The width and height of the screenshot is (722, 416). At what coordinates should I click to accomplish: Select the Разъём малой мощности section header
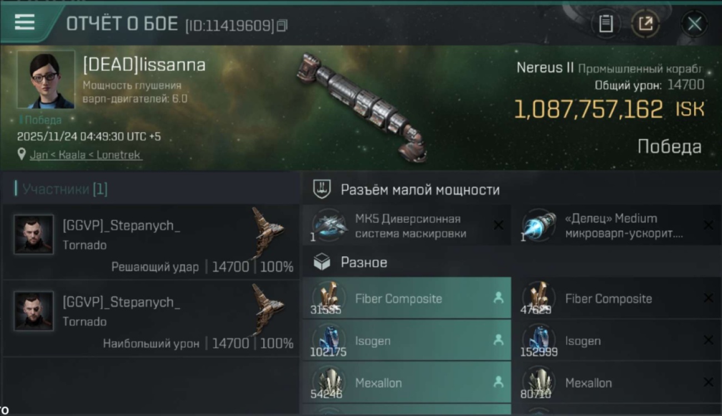419,190
